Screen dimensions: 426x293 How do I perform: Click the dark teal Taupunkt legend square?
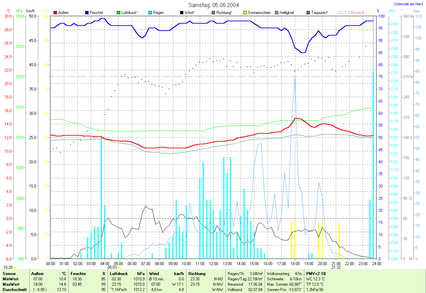[308, 13]
